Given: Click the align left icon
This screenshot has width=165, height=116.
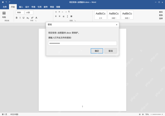Looking at the screenshot, I should (56, 16).
